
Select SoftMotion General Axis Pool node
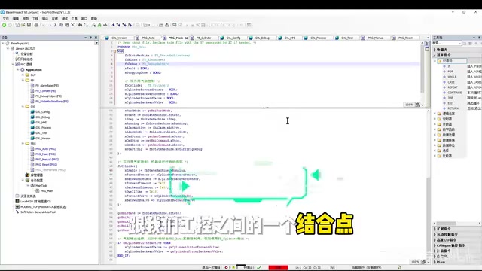click(38, 212)
